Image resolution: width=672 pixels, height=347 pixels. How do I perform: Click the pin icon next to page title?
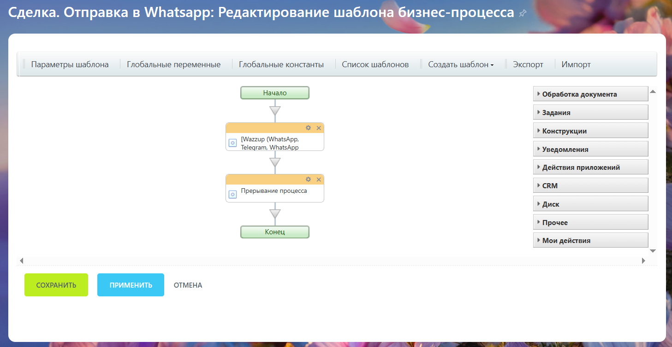coord(522,14)
